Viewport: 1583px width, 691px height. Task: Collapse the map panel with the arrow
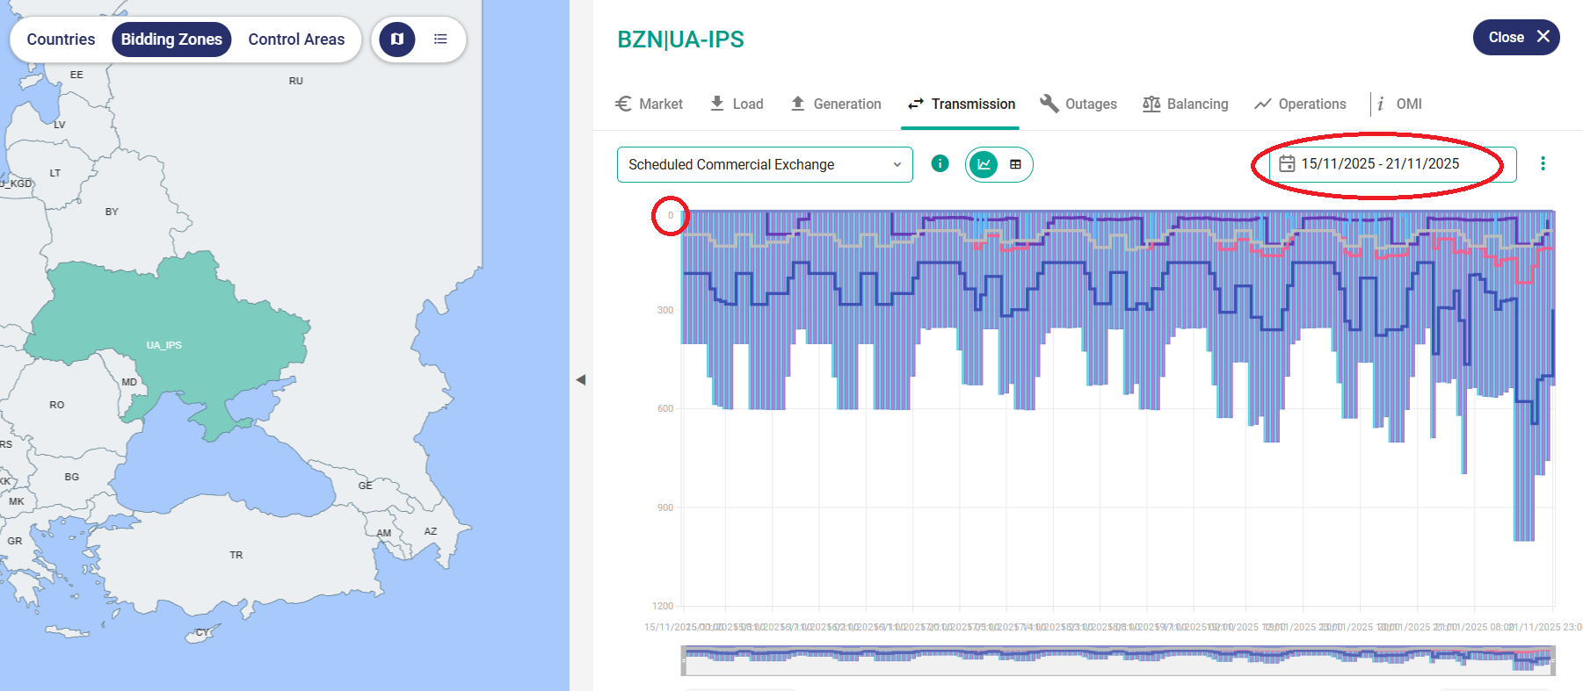[580, 379]
